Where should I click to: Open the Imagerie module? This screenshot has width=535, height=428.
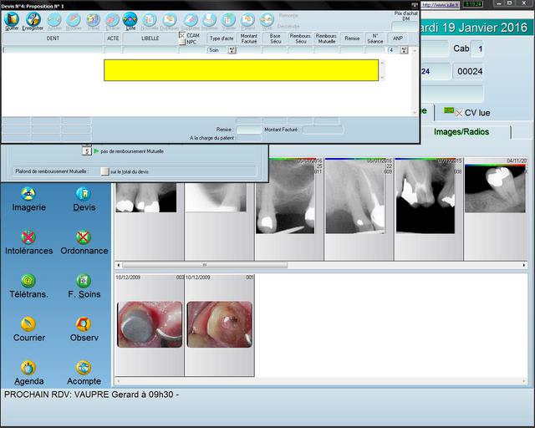28,194
